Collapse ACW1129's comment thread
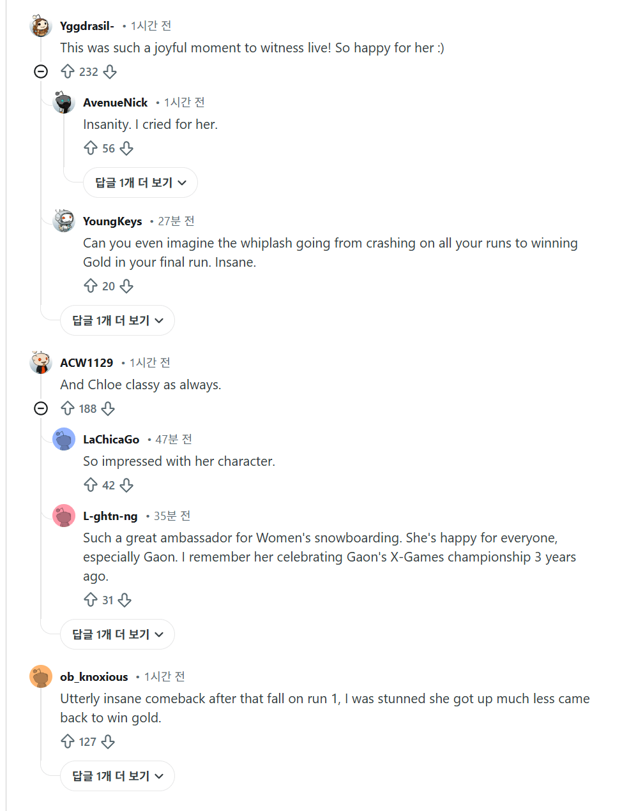 [41, 408]
